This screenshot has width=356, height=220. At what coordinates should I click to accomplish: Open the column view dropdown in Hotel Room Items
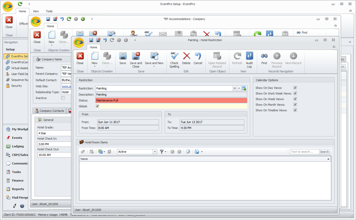coord(104,152)
